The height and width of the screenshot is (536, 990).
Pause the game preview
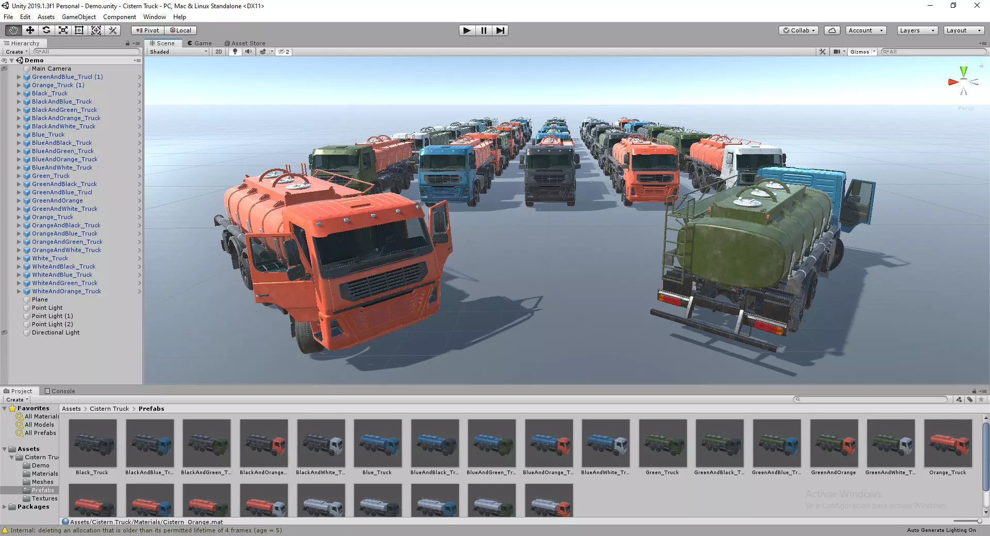(484, 30)
